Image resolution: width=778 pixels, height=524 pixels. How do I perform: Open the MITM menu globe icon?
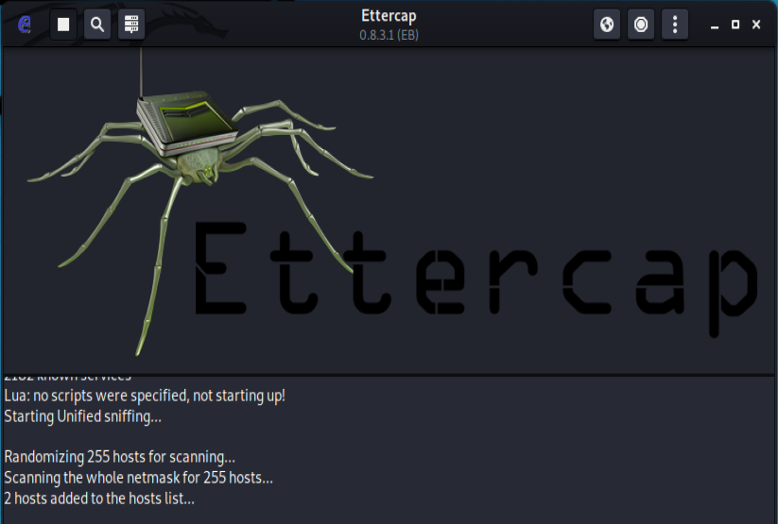(607, 25)
